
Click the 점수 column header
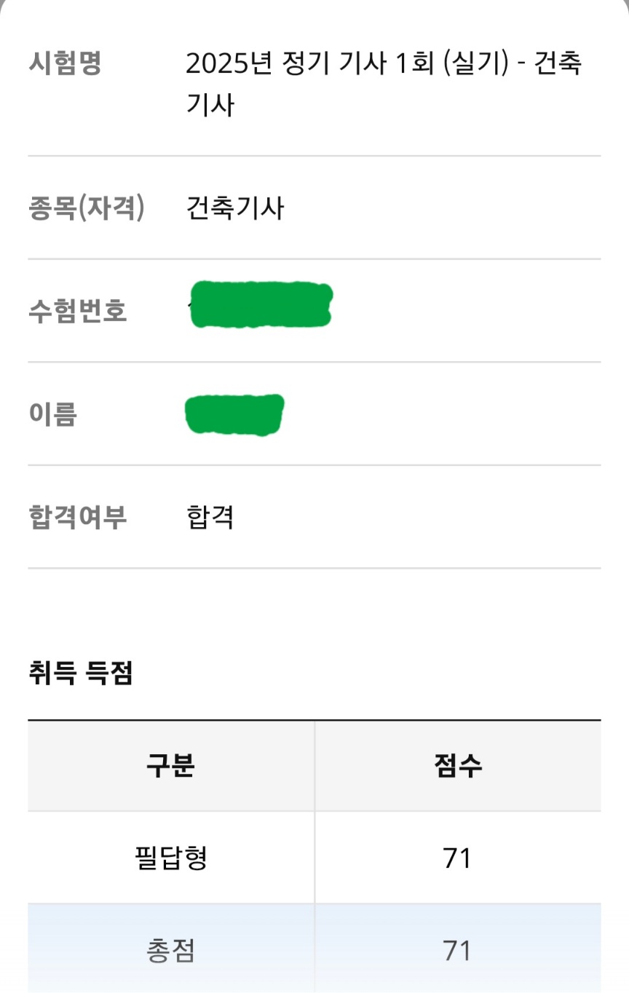pos(458,766)
